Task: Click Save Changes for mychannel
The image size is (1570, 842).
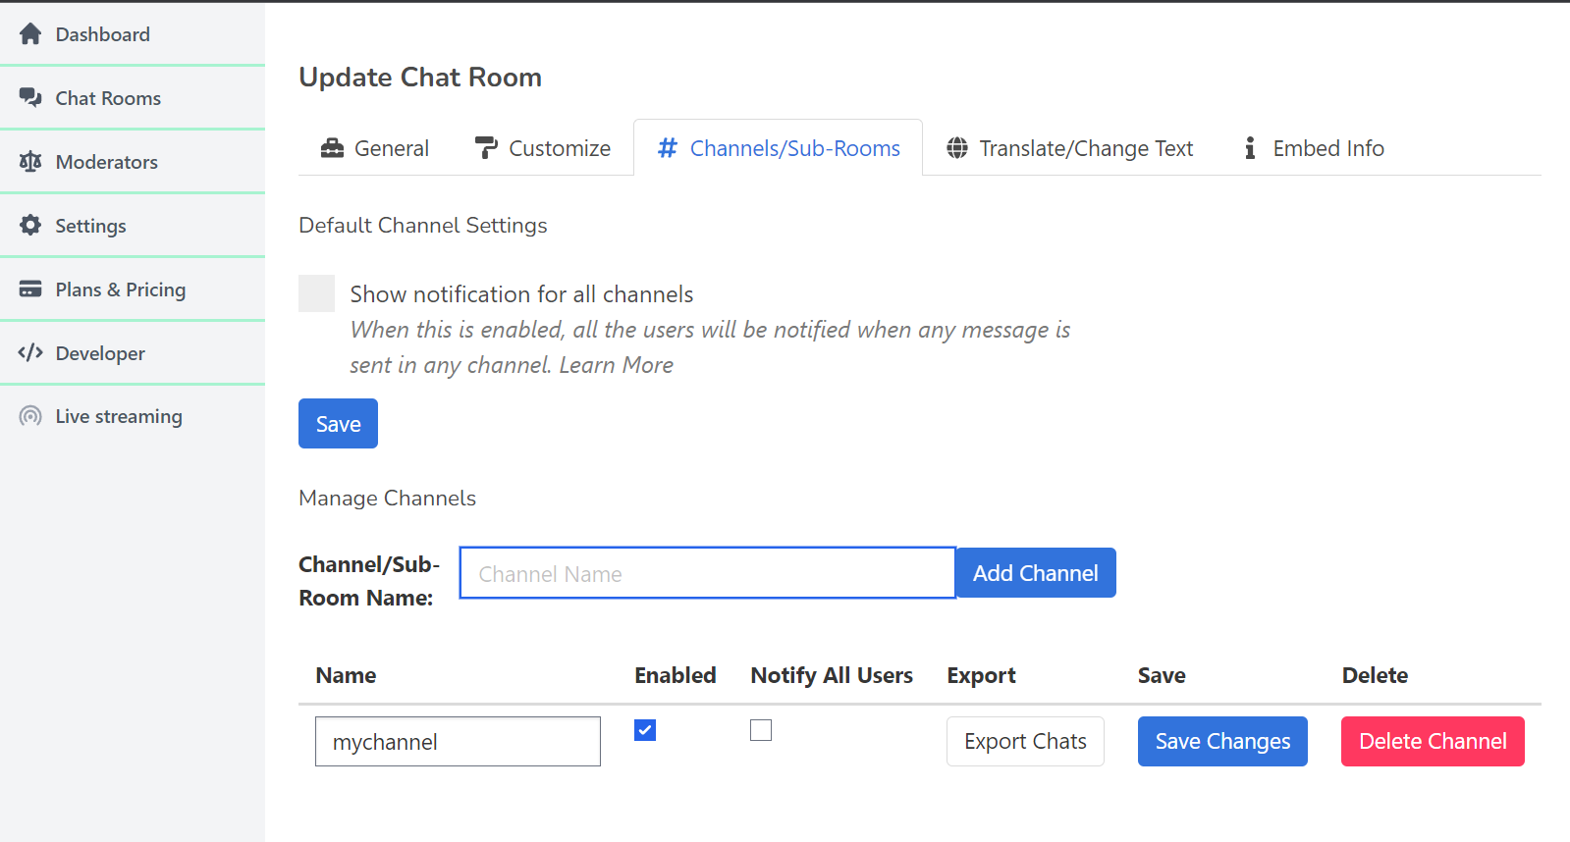Action: [x=1222, y=741]
